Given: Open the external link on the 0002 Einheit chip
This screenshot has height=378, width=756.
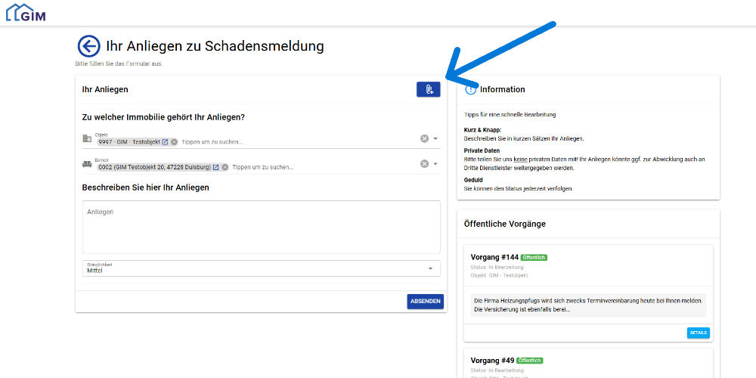Looking at the screenshot, I should (215, 167).
